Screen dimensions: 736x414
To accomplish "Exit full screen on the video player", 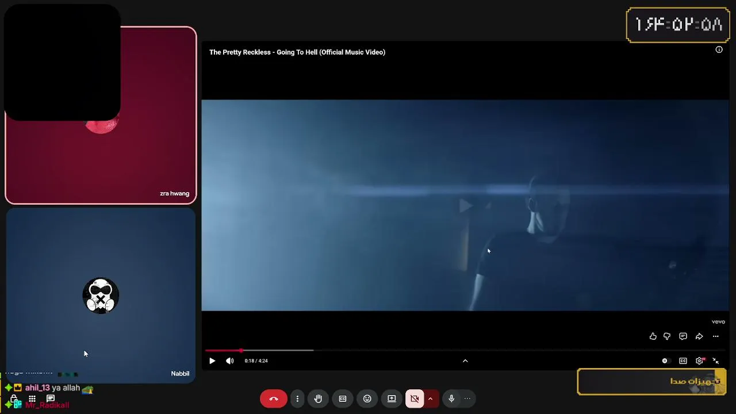I will click(x=716, y=361).
